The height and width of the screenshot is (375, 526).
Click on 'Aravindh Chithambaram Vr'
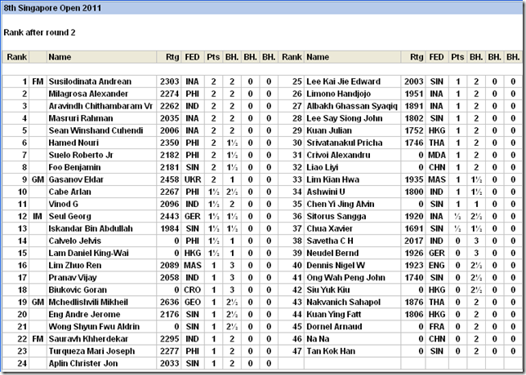[100, 106]
